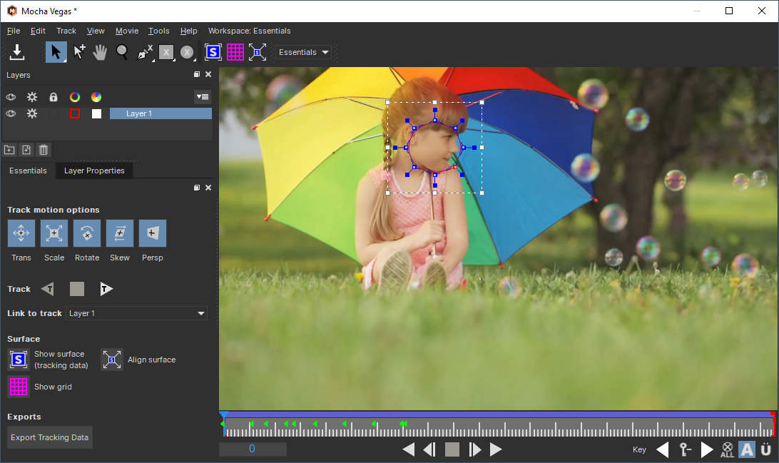Toggle the Show grid option
The height and width of the screenshot is (463, 779).
tap(19, 387)
